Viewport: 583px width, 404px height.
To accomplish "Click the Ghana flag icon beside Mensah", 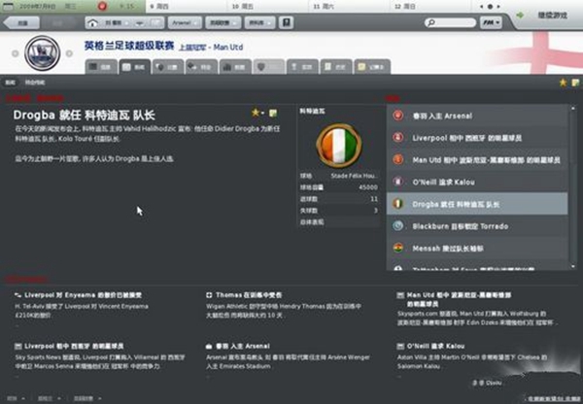I will (x=397, y=248).
